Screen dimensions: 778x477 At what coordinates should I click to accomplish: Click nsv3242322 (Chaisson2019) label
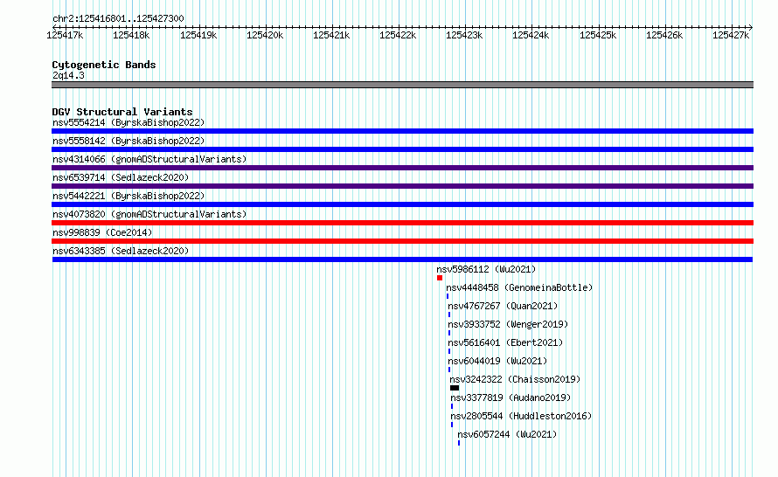(x=515, y=379)
